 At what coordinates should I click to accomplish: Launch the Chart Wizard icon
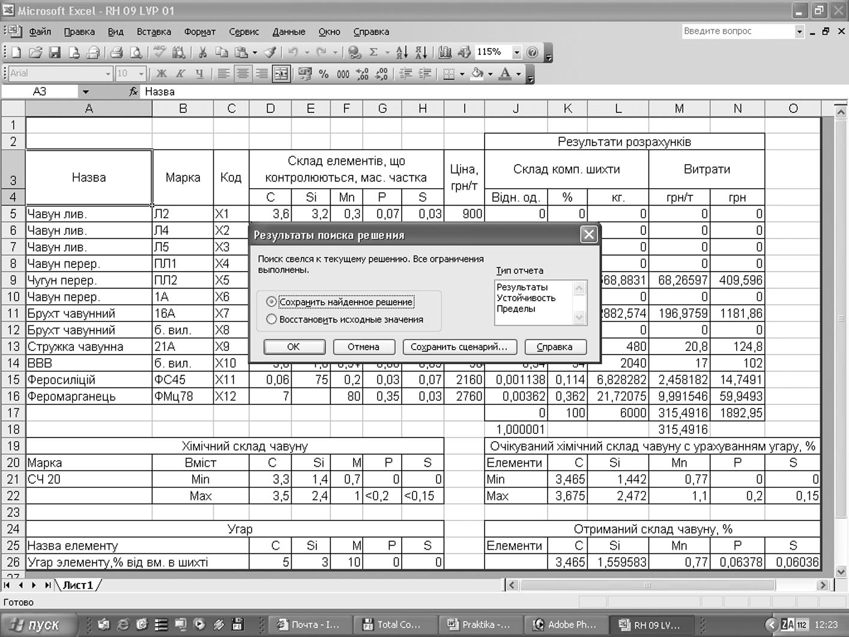(x=445, y=53)
